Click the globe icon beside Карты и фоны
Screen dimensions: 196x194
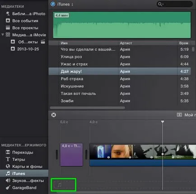click(8, 166)
